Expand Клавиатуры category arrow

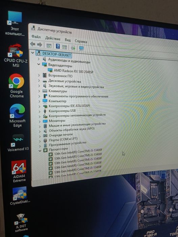[x=39, y=91]
